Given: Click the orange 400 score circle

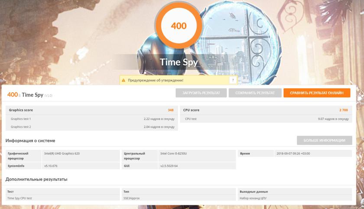Looking at the screenshot, I should (179, 26).
